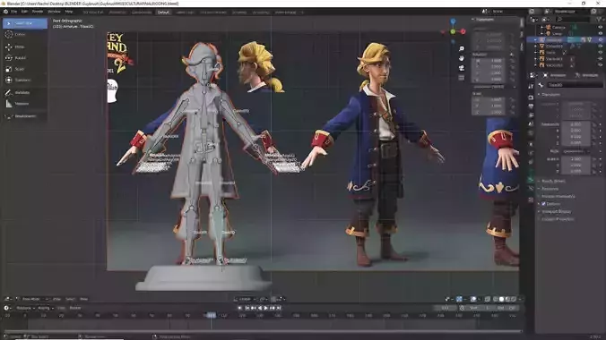606x340 pixels.
Task: Hide the Camera object in outliner
Action: [601, 28]
